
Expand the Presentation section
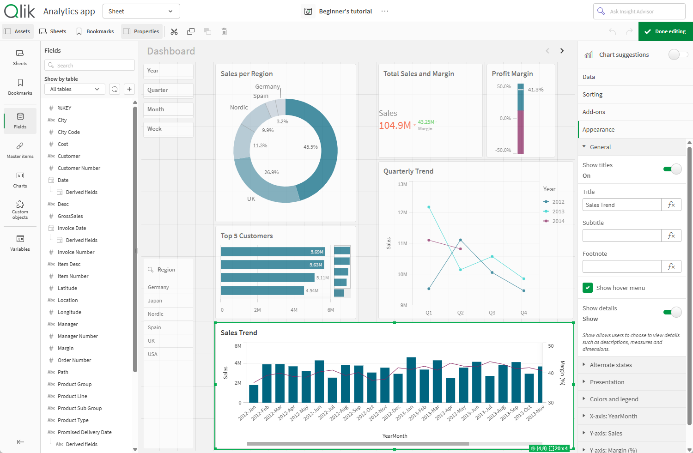(x=607, y=382)
